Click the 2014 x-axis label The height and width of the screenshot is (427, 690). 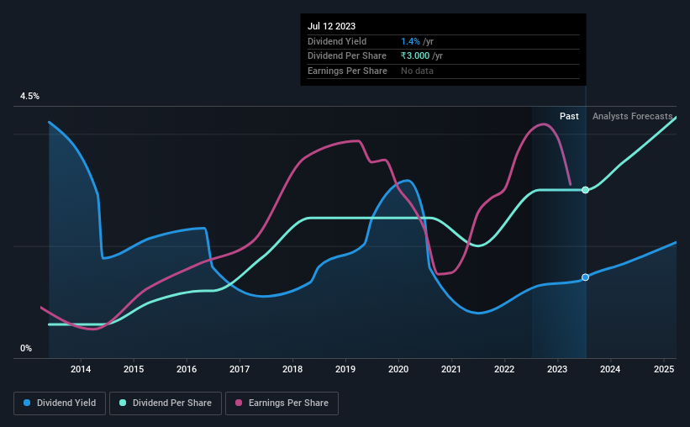click(x=81, y=369)
